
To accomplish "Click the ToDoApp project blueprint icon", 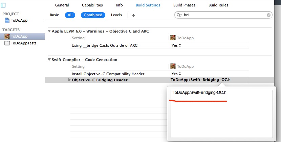I will pyautogui.click(x=7, y=20).
